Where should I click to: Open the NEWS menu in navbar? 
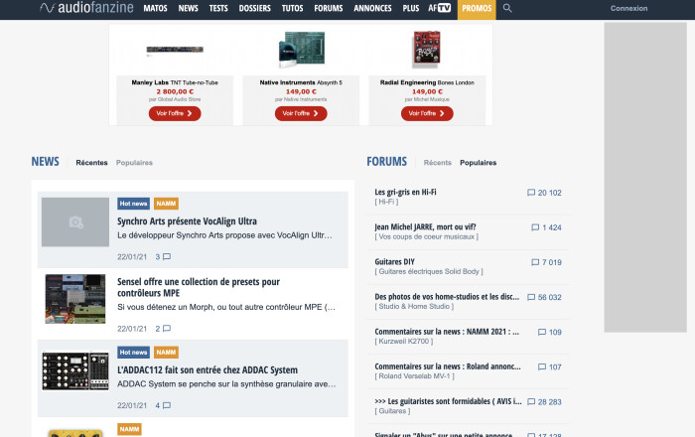click(188, 8)
